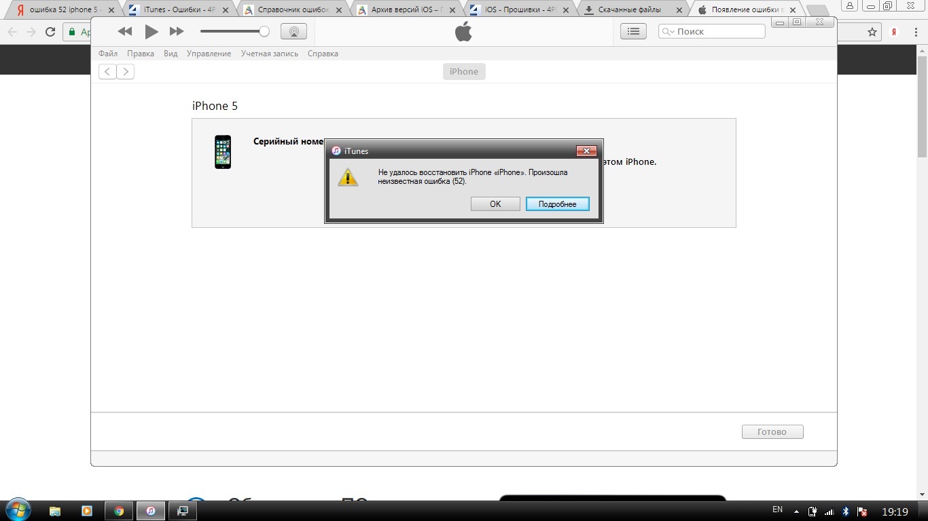
Task: Click the warning triangle icon in dialog
Action: (x=348, y=177)
